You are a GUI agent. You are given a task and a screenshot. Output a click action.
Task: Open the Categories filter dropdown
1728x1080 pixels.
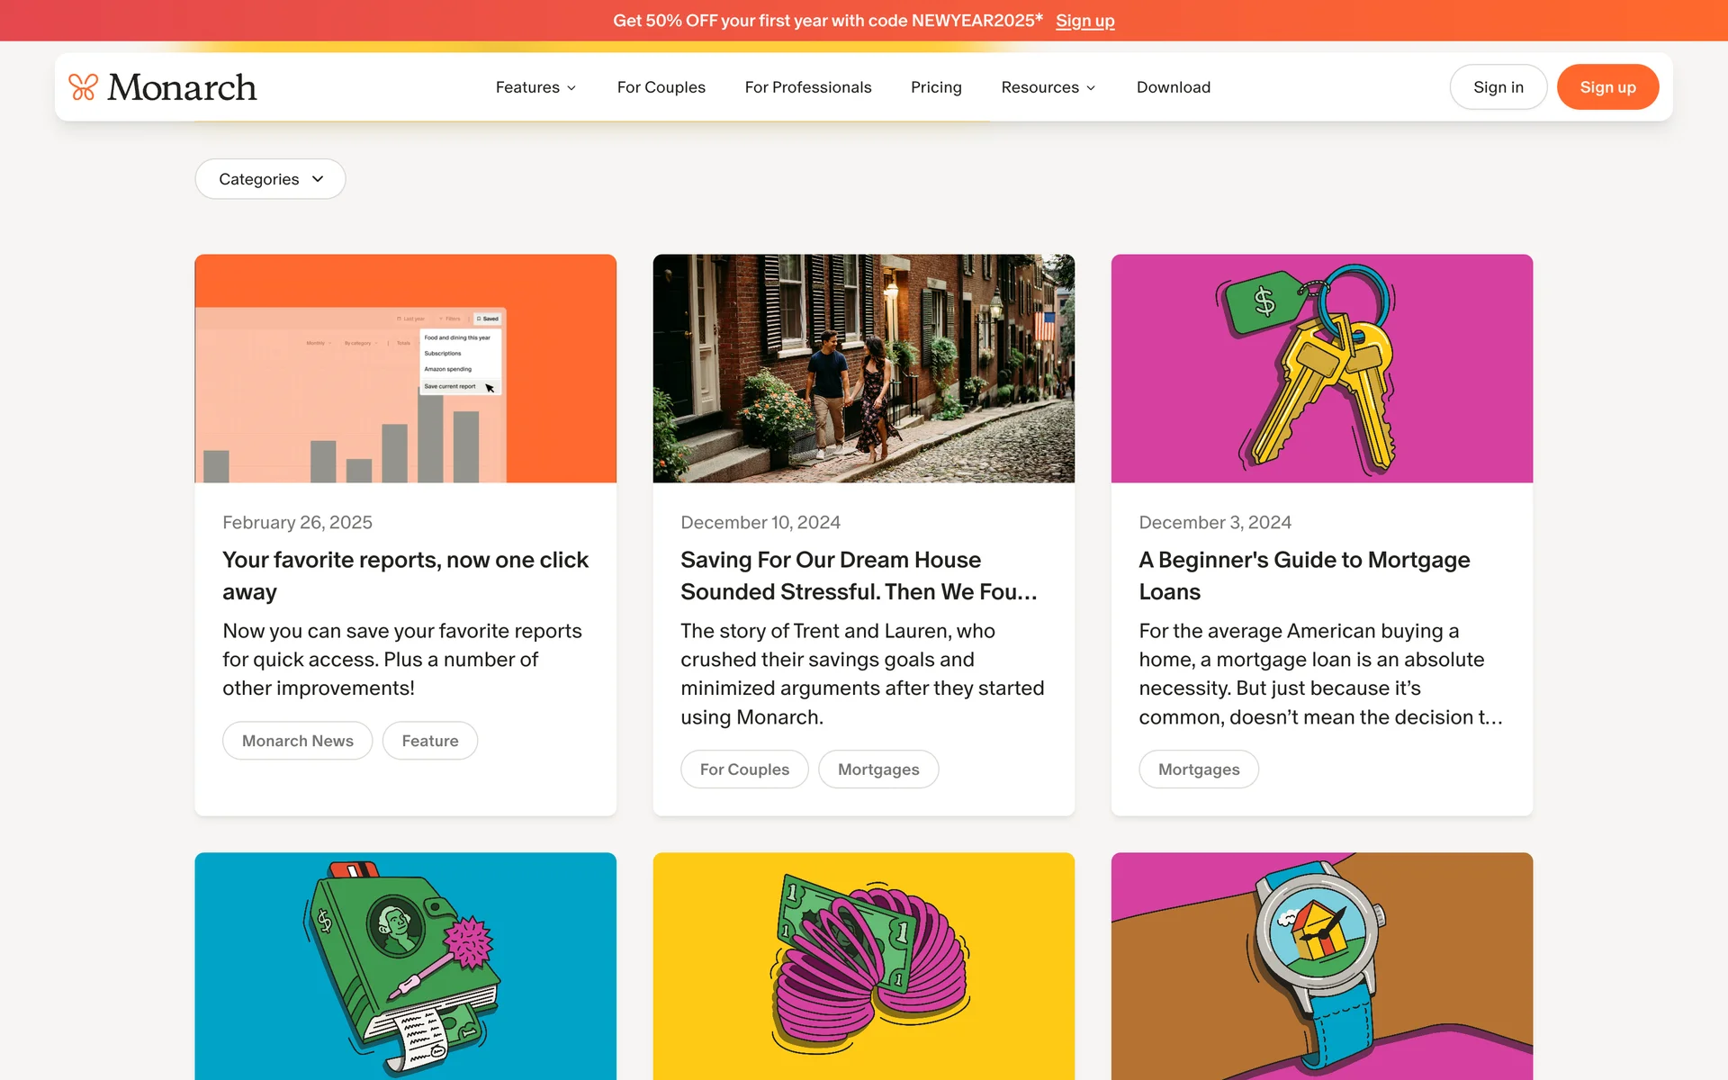270,179
